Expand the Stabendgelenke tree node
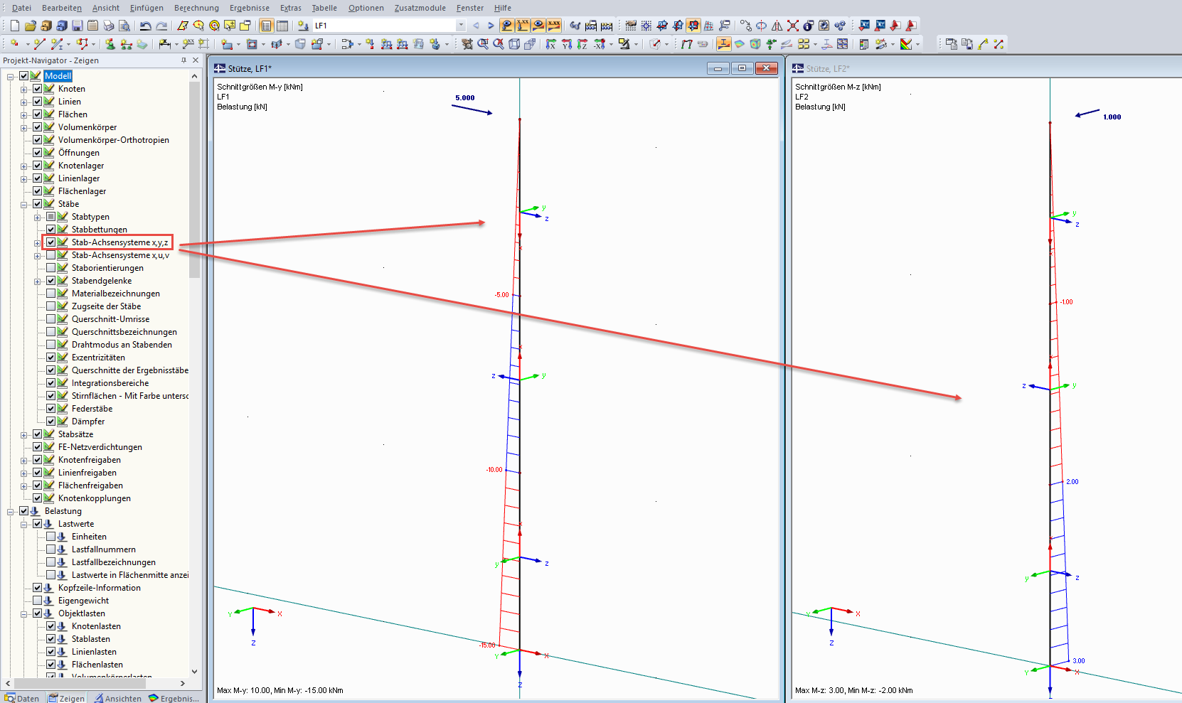Screen dimensions: 1182x703 coord(38,281)
